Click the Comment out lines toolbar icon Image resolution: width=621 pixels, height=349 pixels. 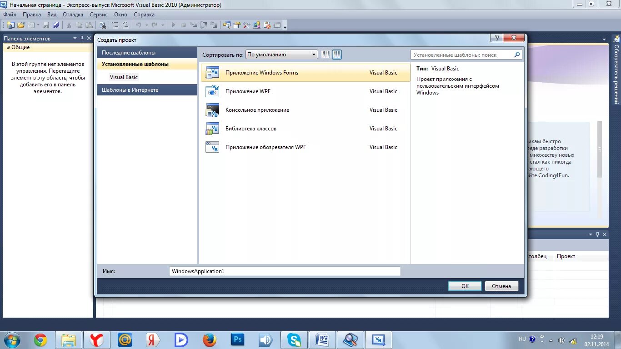[115, 25]
